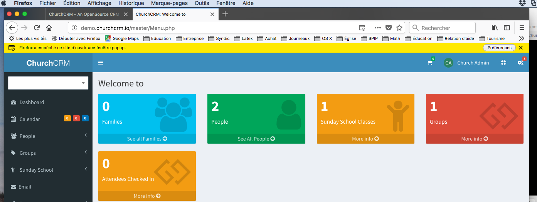This screenshot has width=537, height=202.
Task: Open Dropbox menu bar icon
Action: point(522,3)
